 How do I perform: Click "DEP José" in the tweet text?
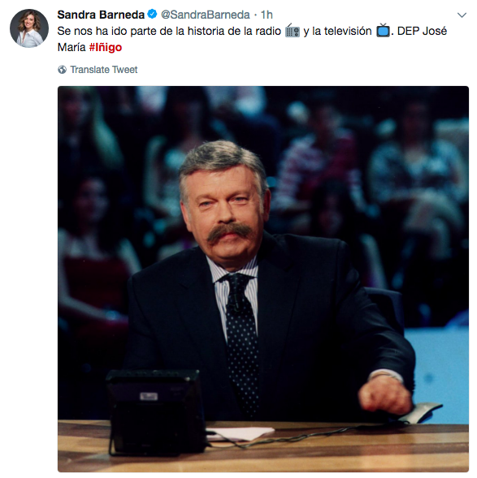[x=422, y=31]
